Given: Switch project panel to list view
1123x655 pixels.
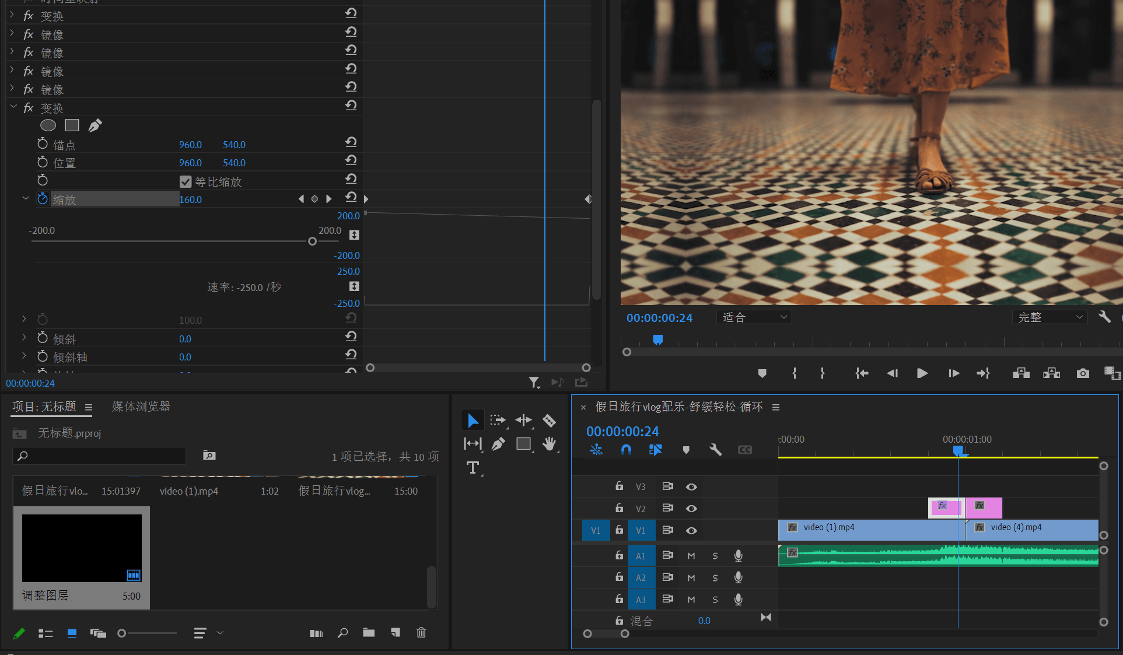Looking at the screenshot, I should [46, 633].
